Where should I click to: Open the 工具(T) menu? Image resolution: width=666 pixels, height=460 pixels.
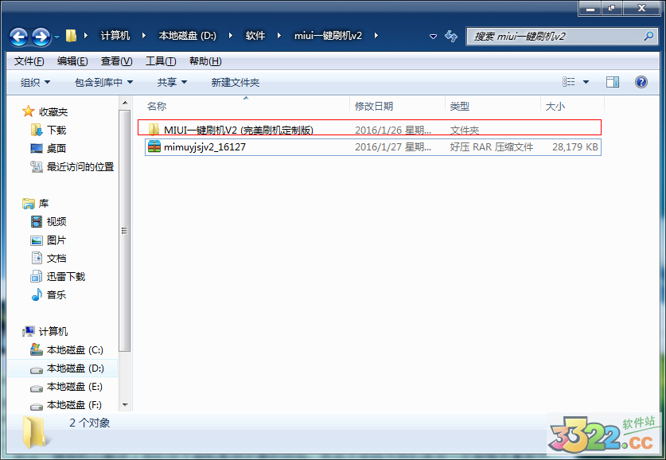pos(161,61)
